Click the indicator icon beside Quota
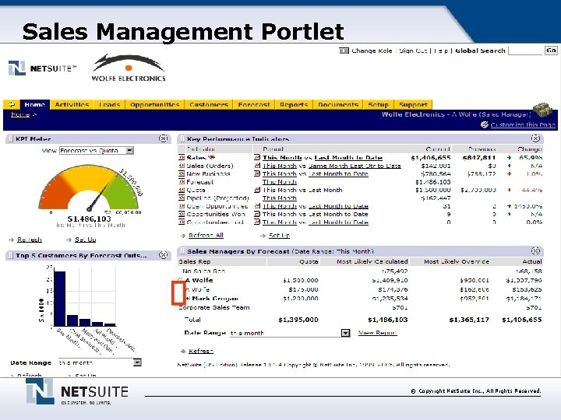Image resolution: width=561 pixels, height=420 pixels. coord(182,190)
